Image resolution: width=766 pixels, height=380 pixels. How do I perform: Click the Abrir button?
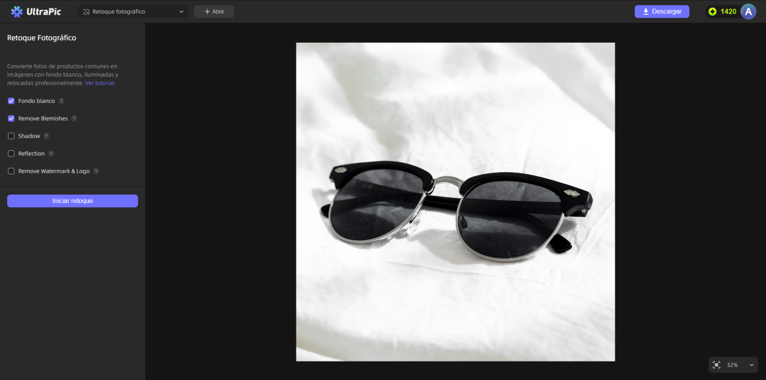(214, 11)
